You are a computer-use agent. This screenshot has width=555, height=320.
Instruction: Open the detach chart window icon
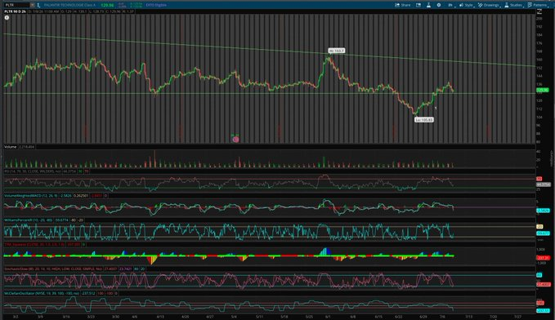tap(418, 5)
